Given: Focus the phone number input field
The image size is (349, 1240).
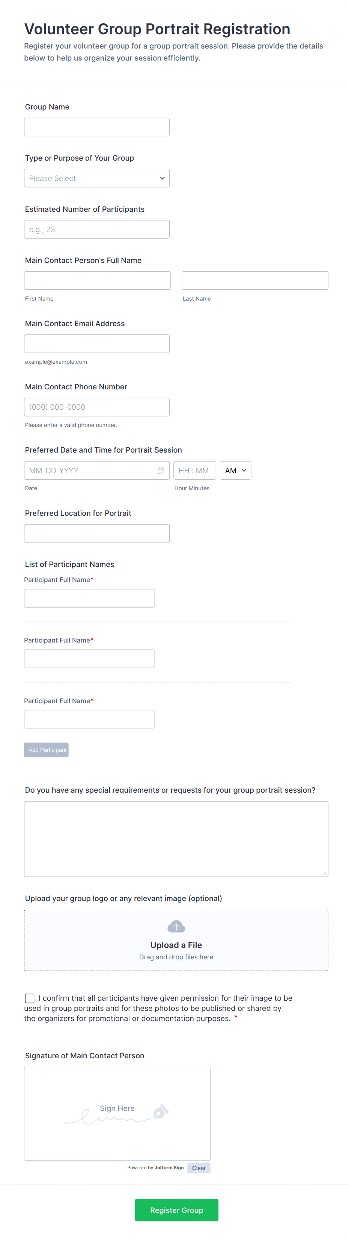Looking at the screenshot, I should 96,407.
